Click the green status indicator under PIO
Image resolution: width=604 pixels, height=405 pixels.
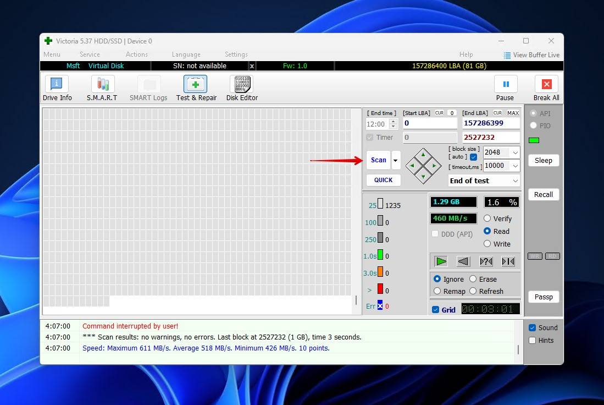(x=534, y=140)
